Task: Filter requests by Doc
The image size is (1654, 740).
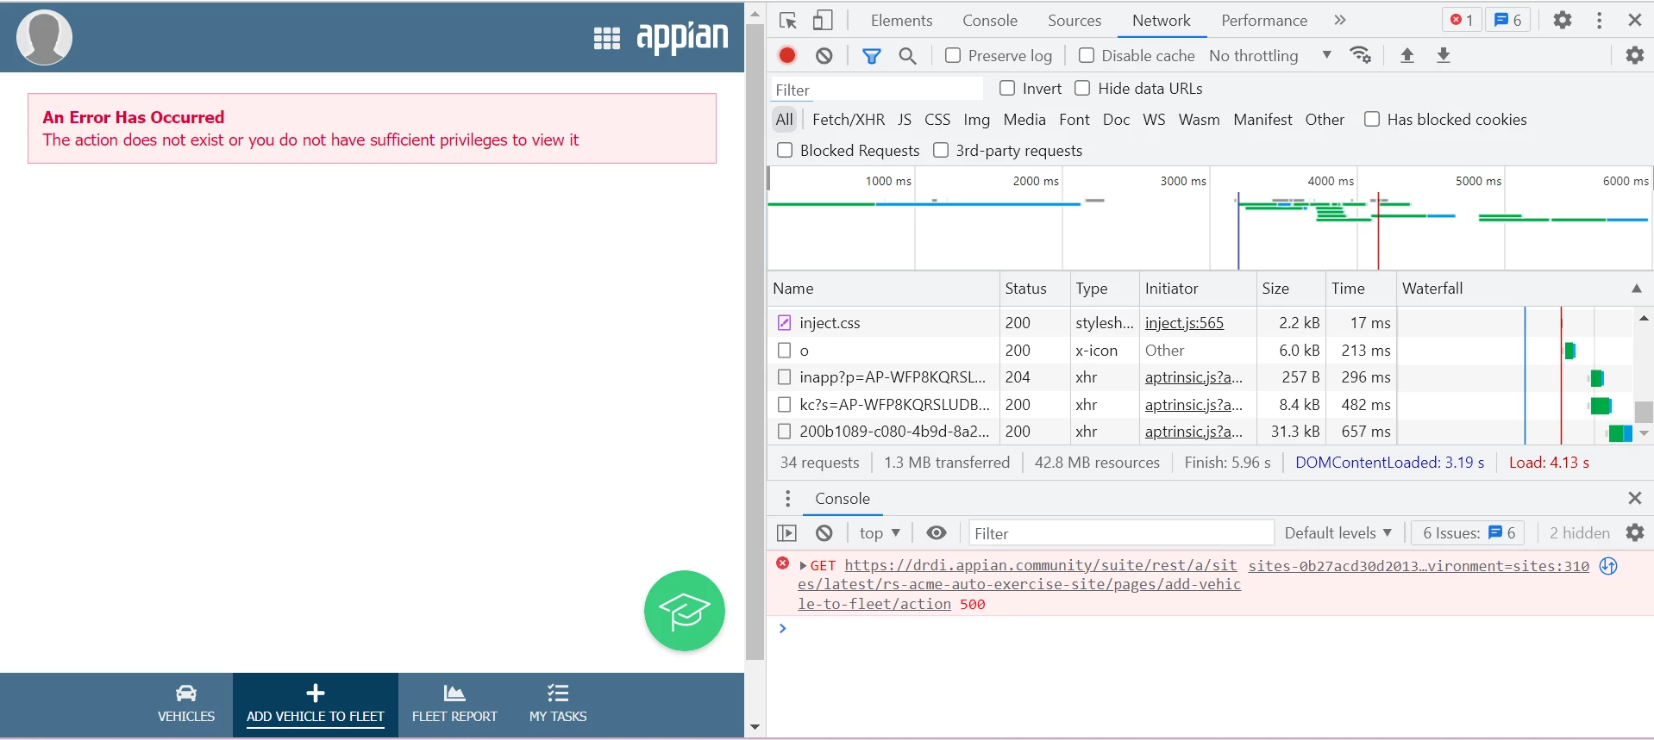Action: [1117, 120]
